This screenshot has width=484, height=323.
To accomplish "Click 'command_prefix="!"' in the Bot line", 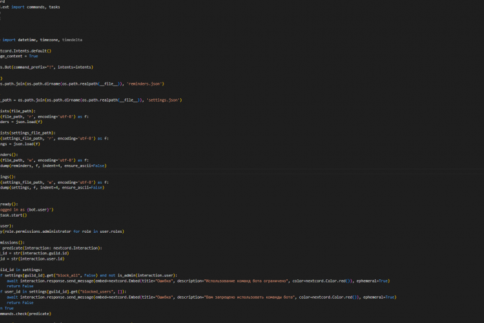I will [34, 67].
